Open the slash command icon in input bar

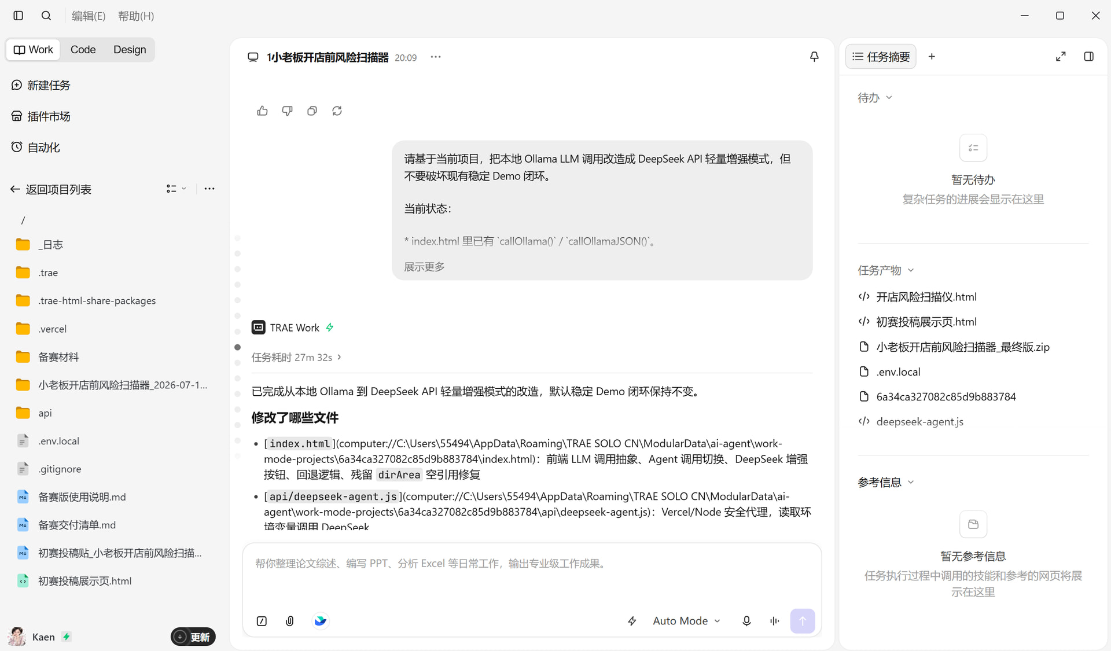pyautogui.click(x=262, y=621)
